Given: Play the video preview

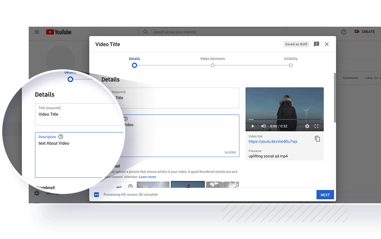Looking at the screenshot, I should [253, 126].
